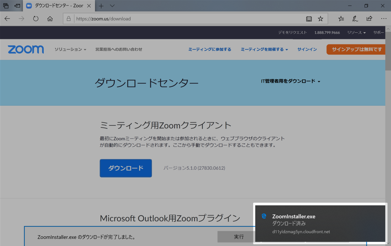Add this page to favorites with the star
Screen dimensions: 391x246
(x=320, y=19)
